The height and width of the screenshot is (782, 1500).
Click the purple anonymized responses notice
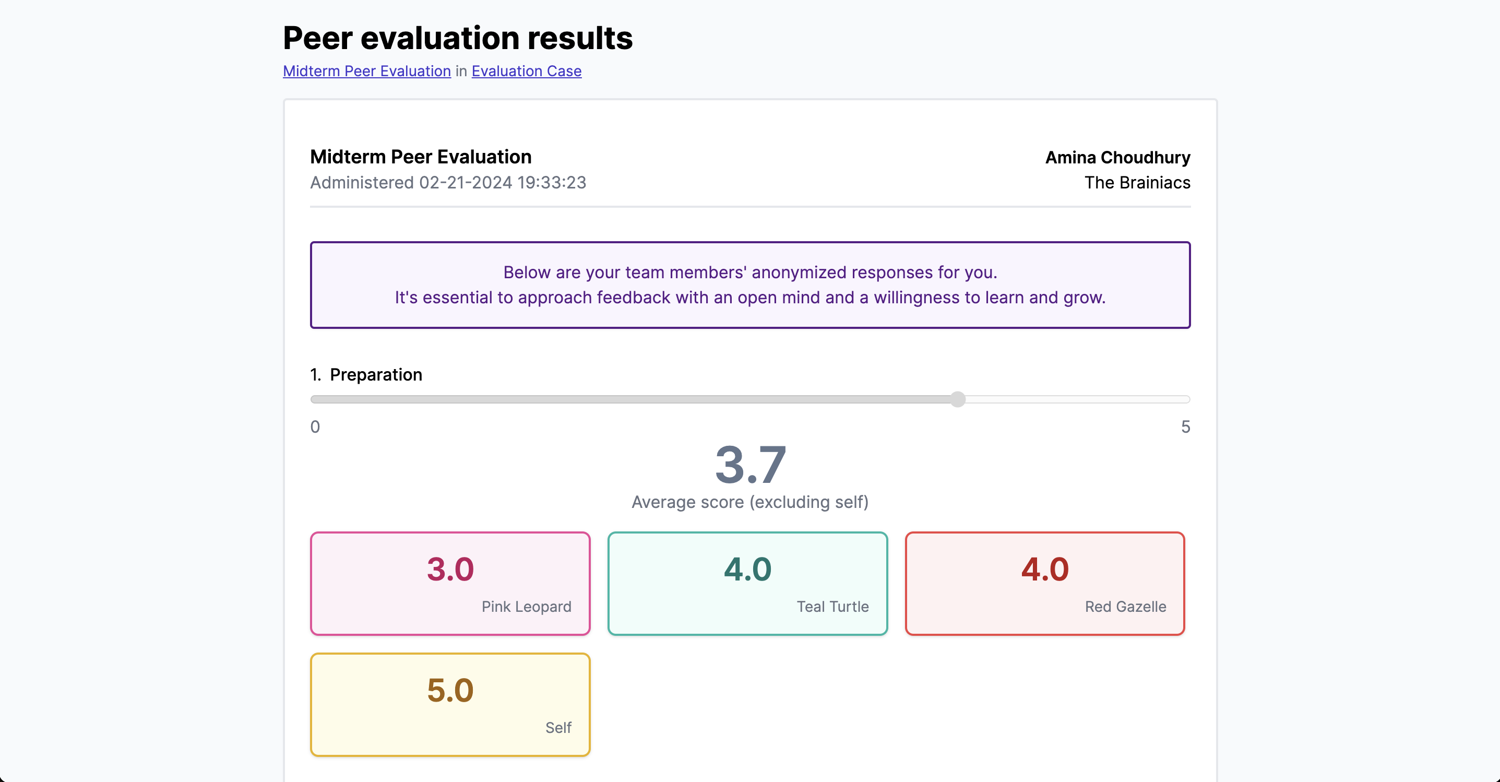point(750,285)
